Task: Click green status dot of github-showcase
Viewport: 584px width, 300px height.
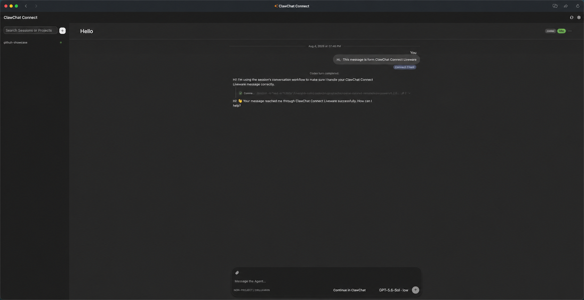Action: [61, 42]
